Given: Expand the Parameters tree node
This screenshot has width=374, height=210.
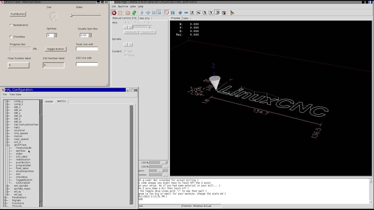Looking at the screenshot, I should pyautogui.click(x=6, y=197).
